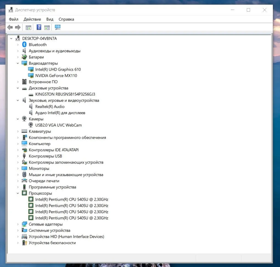Click the action pane toolbar icon next to Help
The image size is (280, 267).
(47, 27)
